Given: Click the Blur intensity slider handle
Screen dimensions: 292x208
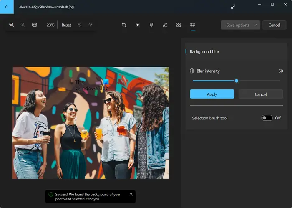Looking at the screenshot, I should pos(237,81).
